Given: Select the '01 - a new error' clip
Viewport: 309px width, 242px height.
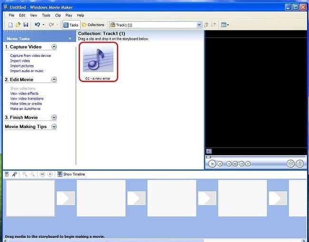Looking at the screenshot, I should (x=98, y=62).
